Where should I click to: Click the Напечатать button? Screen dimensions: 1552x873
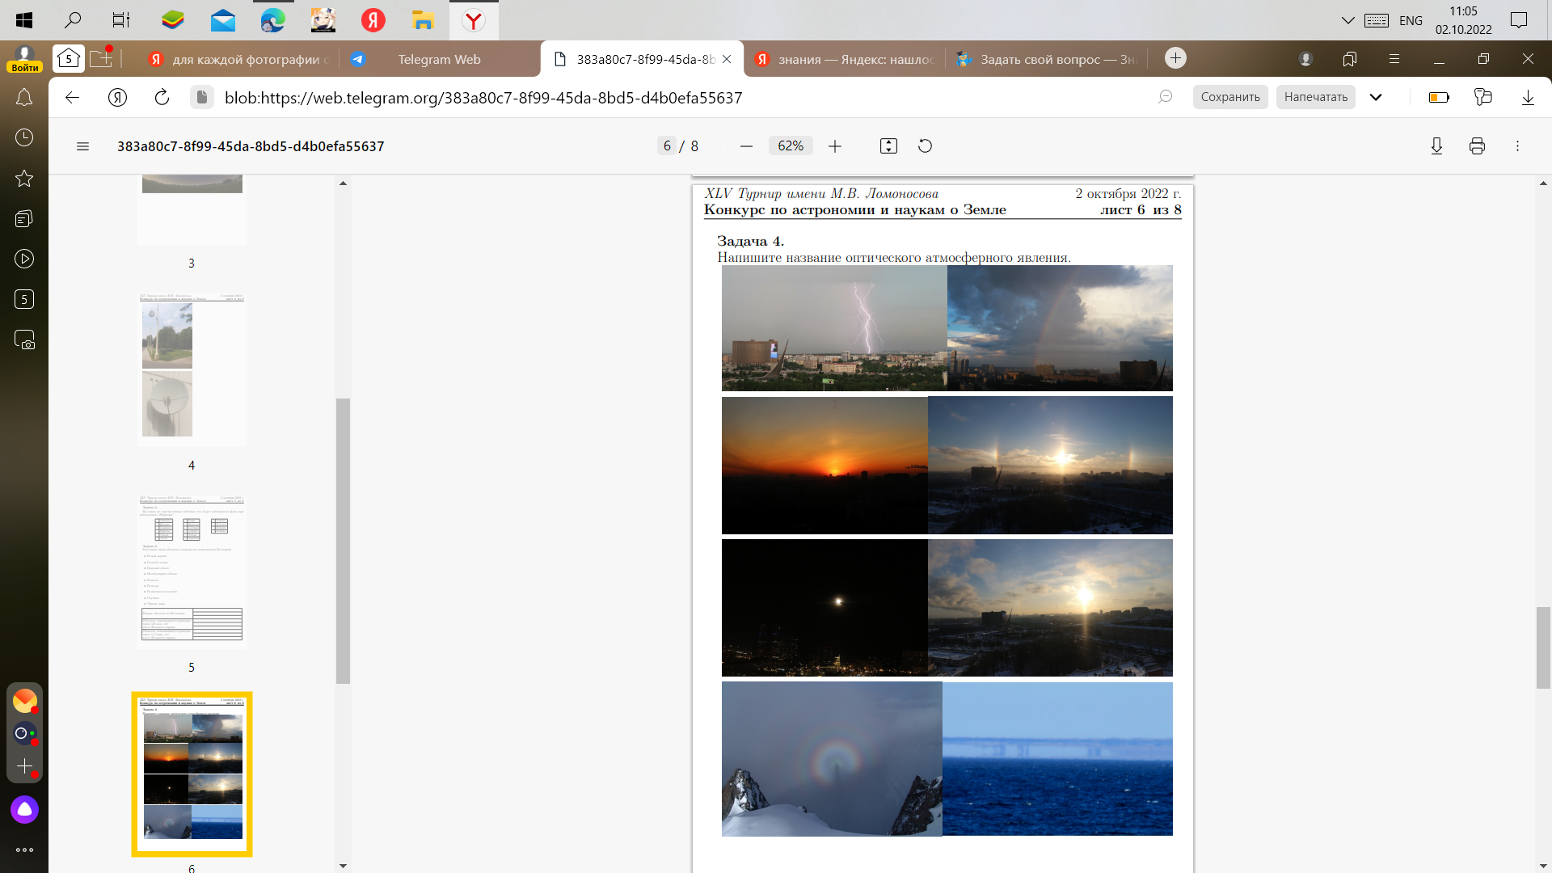pos(1316,97)
